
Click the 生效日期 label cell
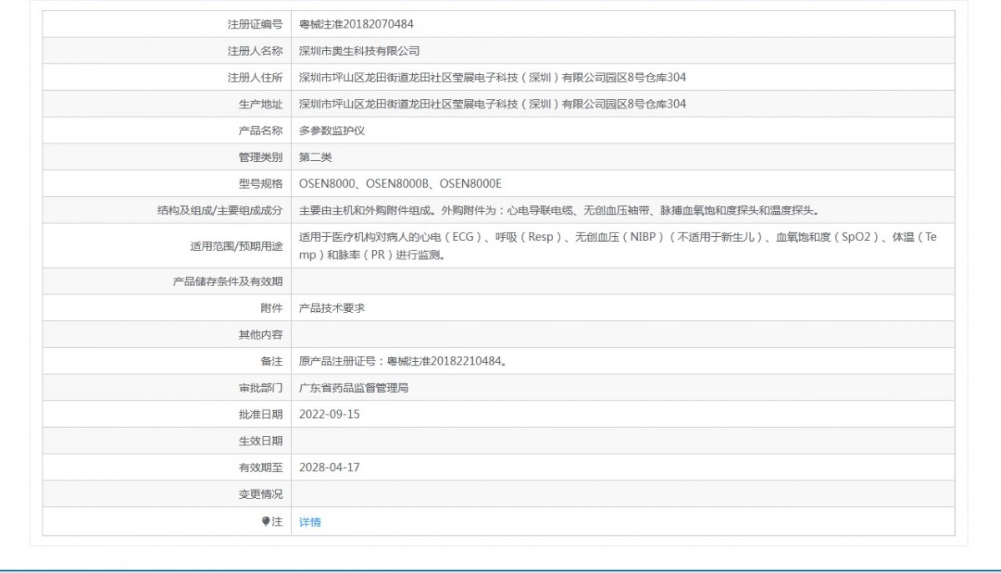(167, 441)
